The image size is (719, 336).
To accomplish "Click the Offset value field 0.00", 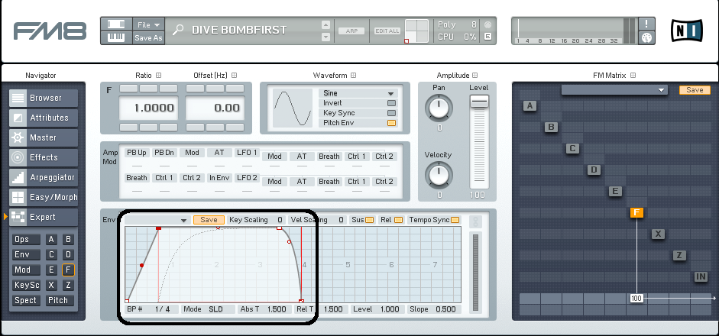I will click(x=215, y=108).
